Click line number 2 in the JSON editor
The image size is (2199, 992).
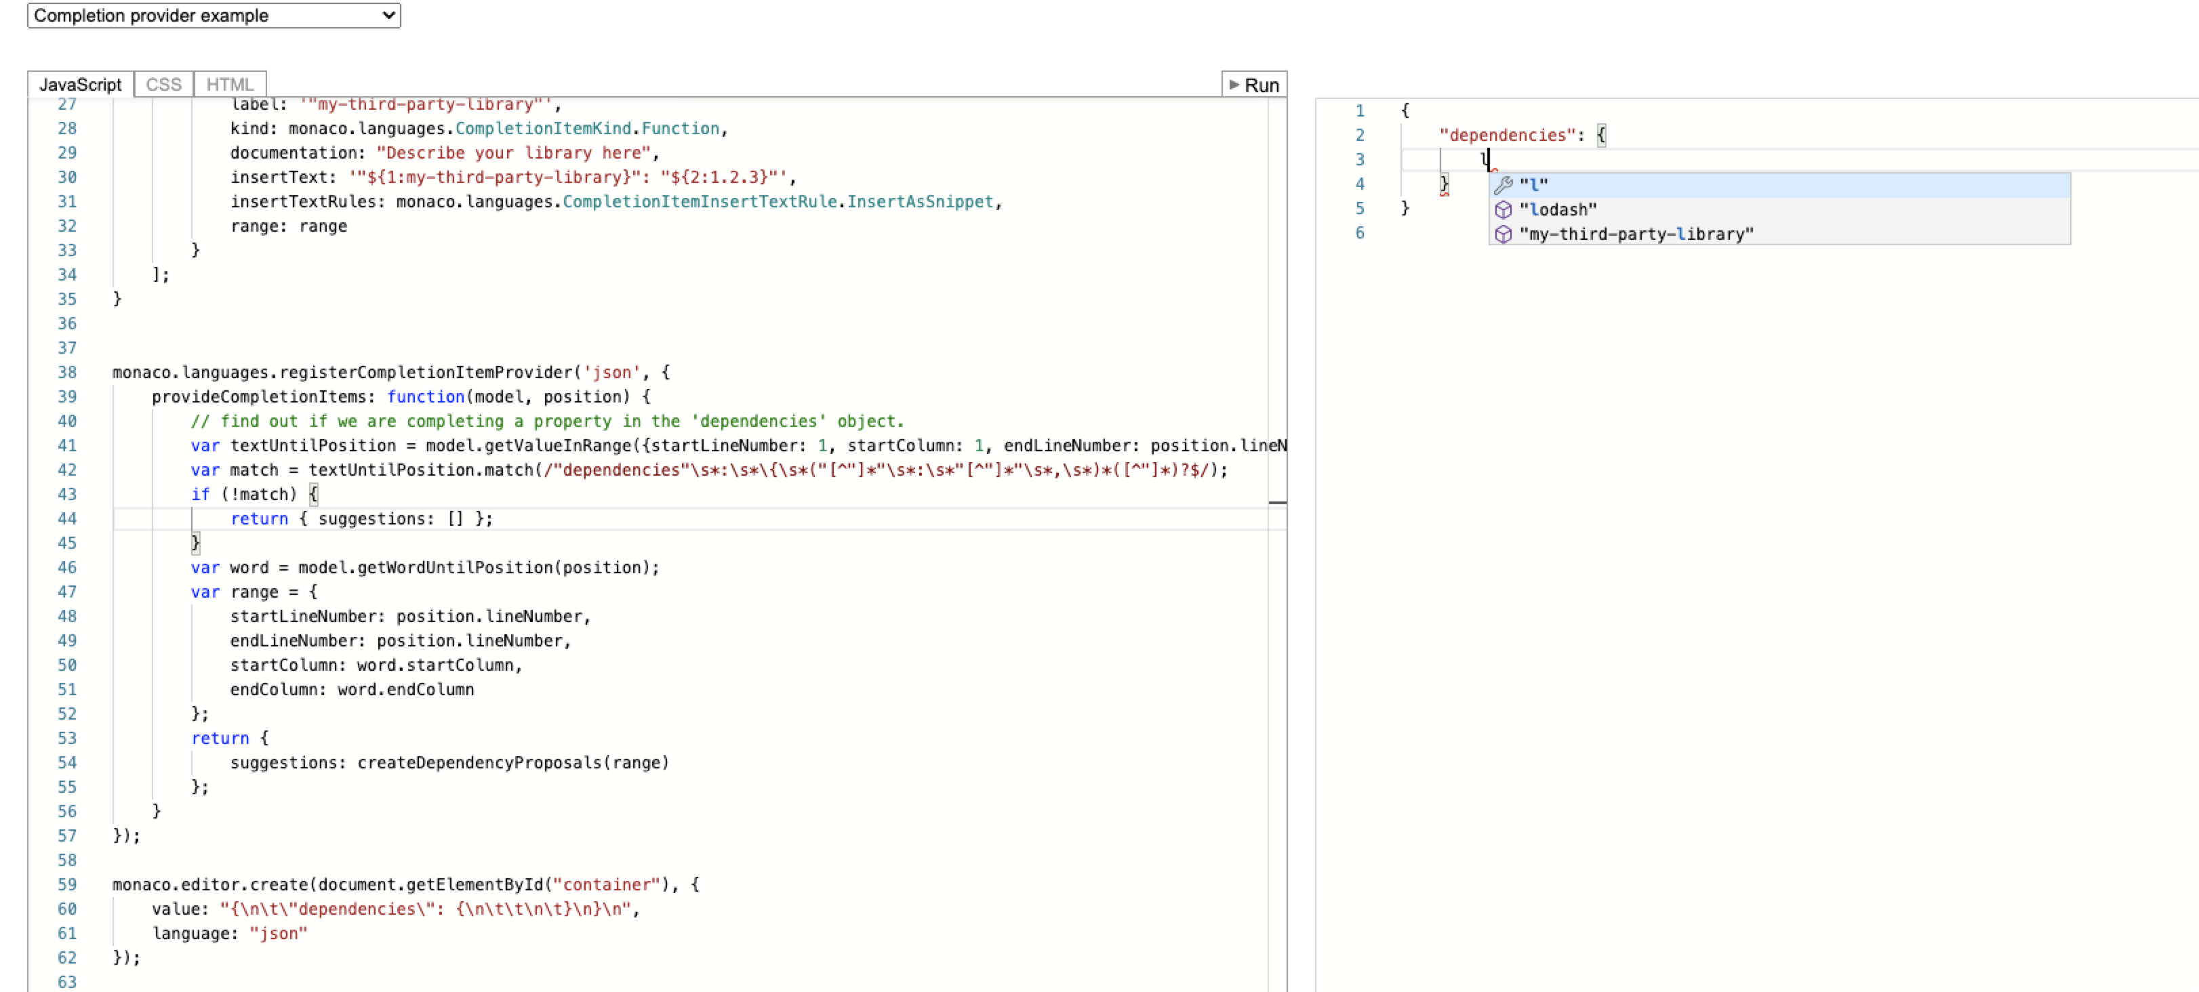[1360, 135]
